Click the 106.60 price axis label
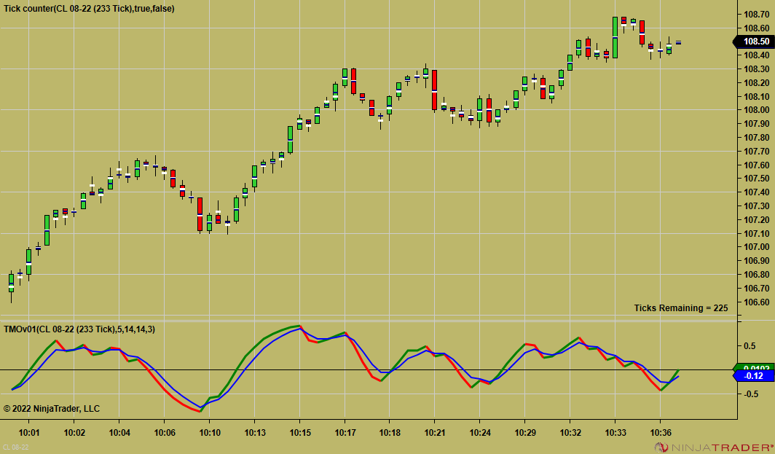The width and height of the screenshot is (775, 454). (756, 302)
